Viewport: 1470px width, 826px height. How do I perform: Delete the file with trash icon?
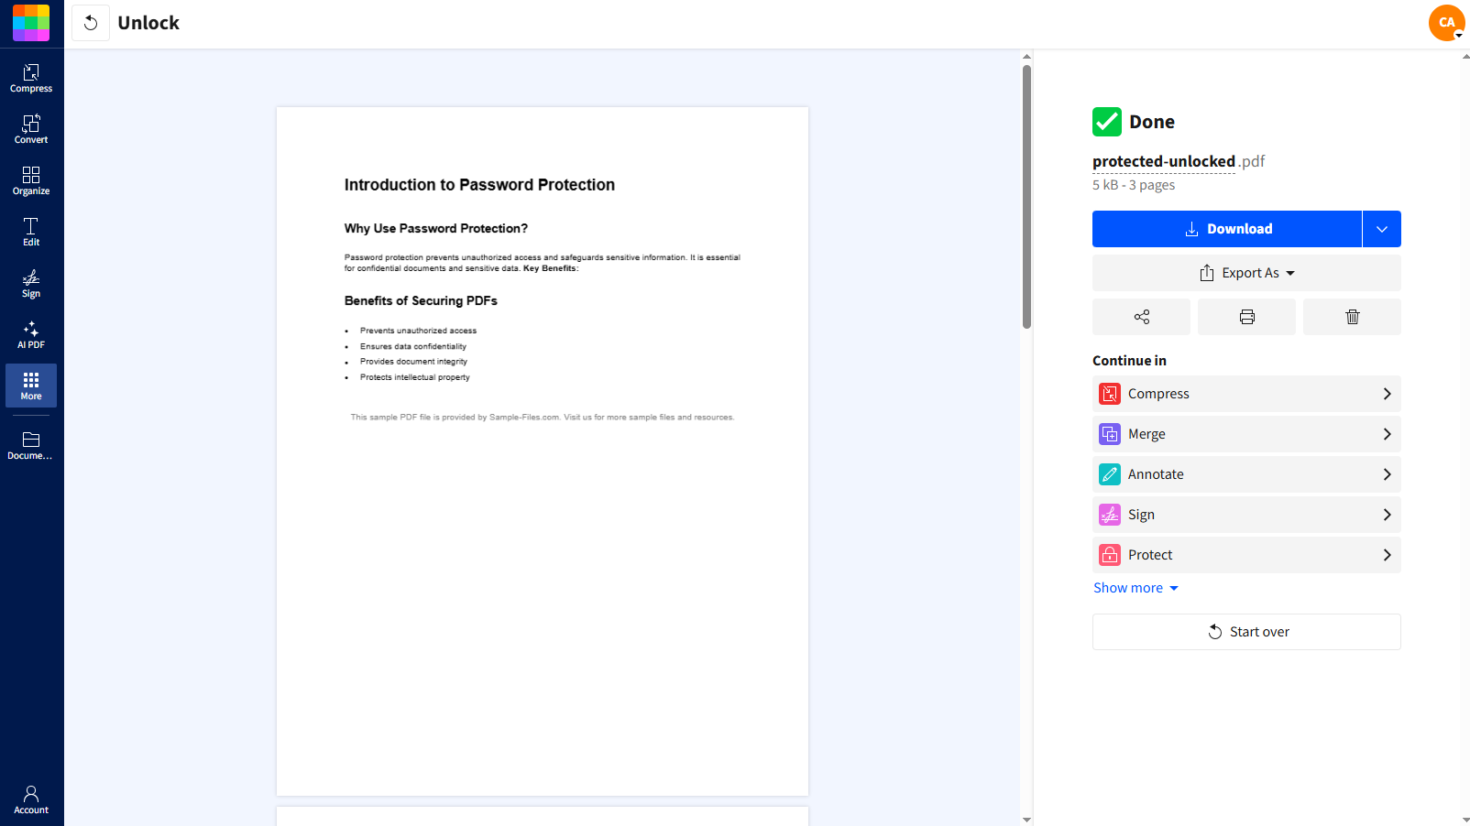tap(1351, 316)
